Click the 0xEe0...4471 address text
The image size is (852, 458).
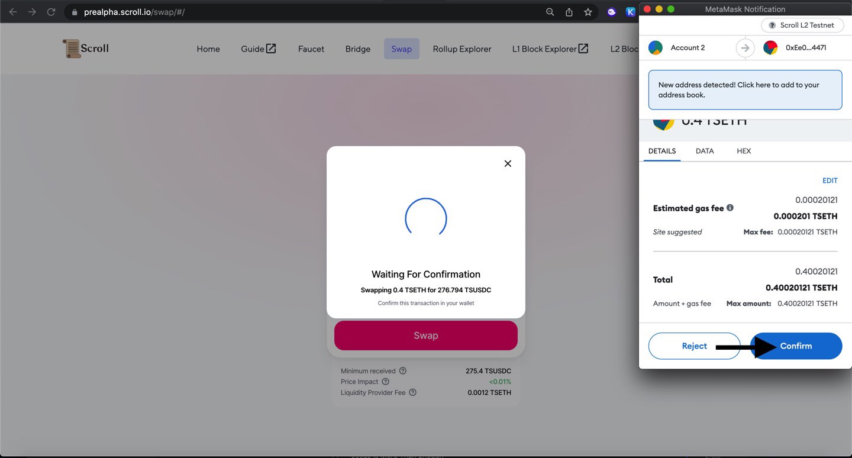click(806, 48)
